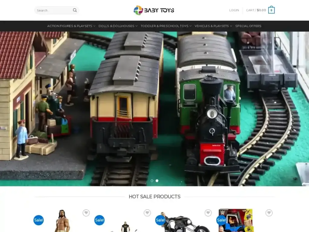309x232 pixels.
Task: Expand Toddler & Preschool Toys dropdown
Action: click(166, 26)
